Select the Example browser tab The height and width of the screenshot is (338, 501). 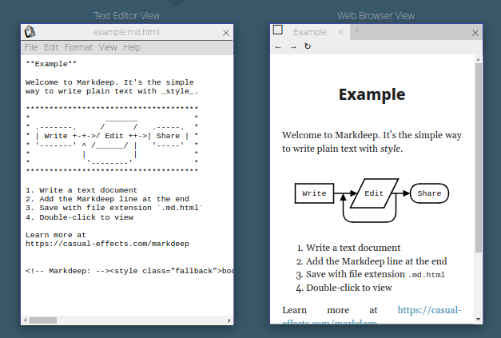[x=310, y=32]
